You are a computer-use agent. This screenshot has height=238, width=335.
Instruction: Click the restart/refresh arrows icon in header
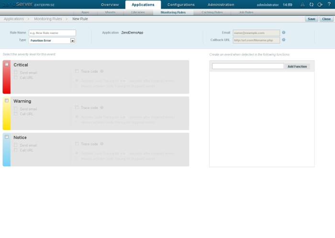(x=312, y=5)
